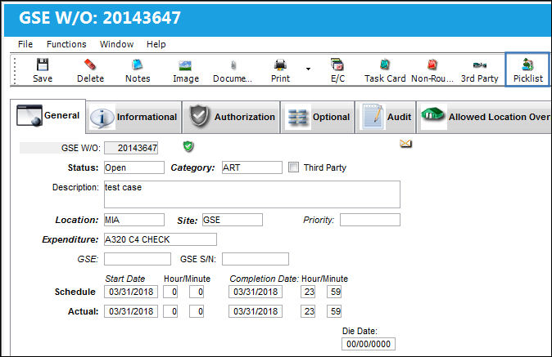This screenshot has width=552, height=357.
Task: Click the Schedule start hour field
Action: [170, 292]
